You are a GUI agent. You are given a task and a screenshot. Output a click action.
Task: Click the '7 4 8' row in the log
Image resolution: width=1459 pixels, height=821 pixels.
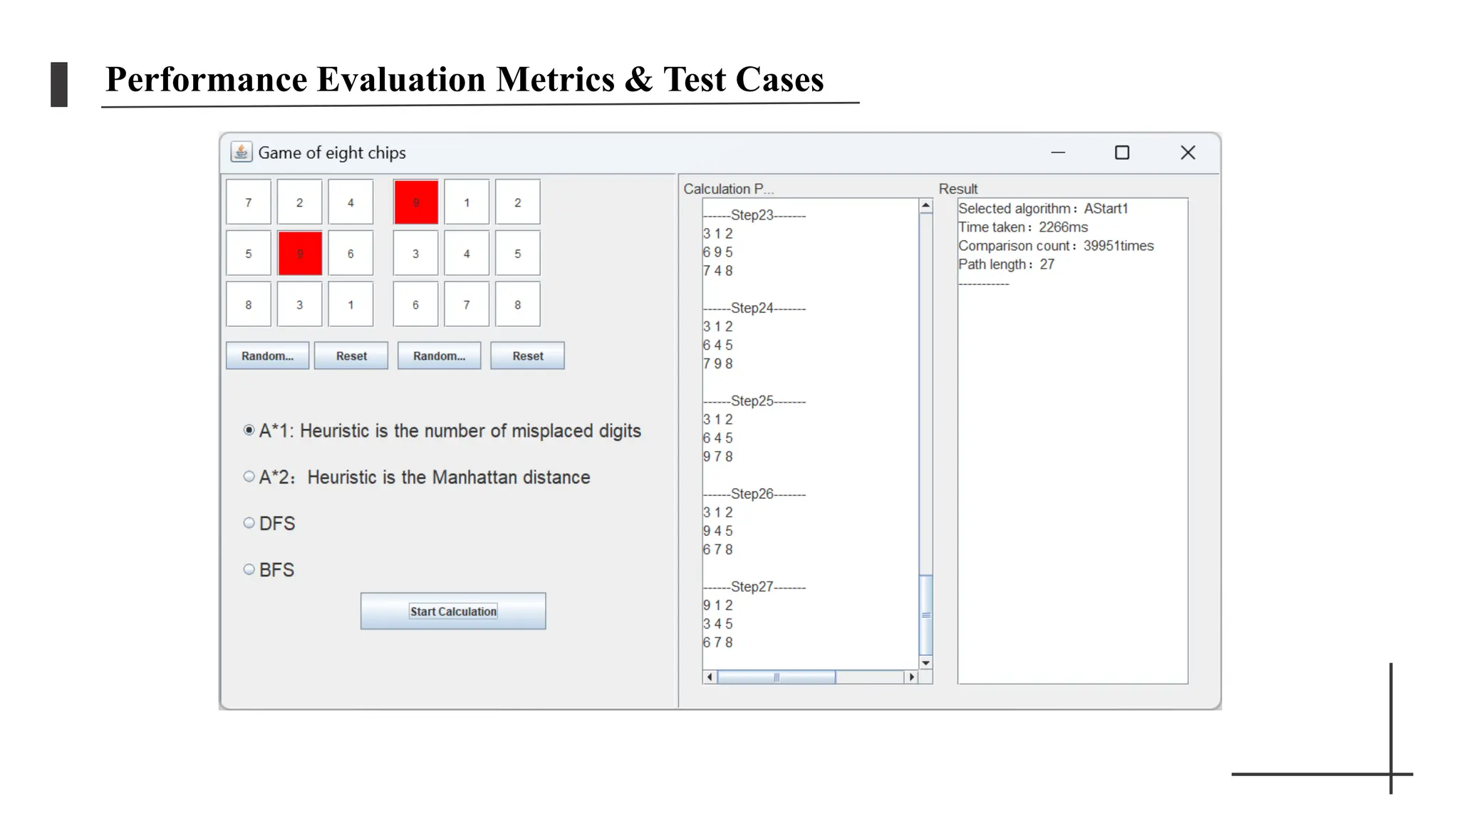[x=717, y=271]
